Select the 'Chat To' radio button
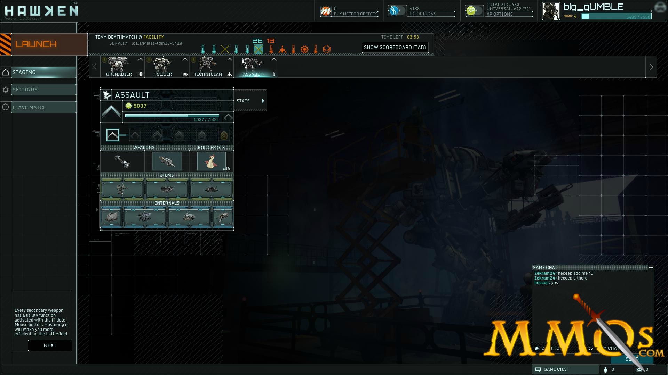The height and width of the screenshot is (375, 668). pos(537,348)
